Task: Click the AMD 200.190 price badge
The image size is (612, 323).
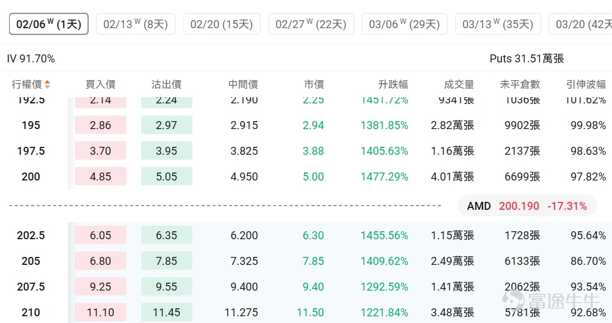Action: (x=527, y=206)
